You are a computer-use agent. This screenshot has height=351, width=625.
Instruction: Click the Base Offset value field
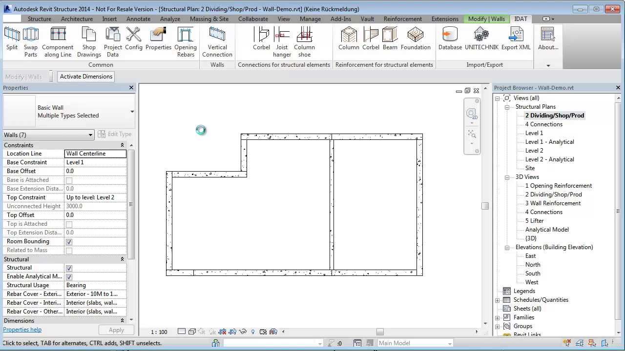pyautogui.click(x=95, y=171)
